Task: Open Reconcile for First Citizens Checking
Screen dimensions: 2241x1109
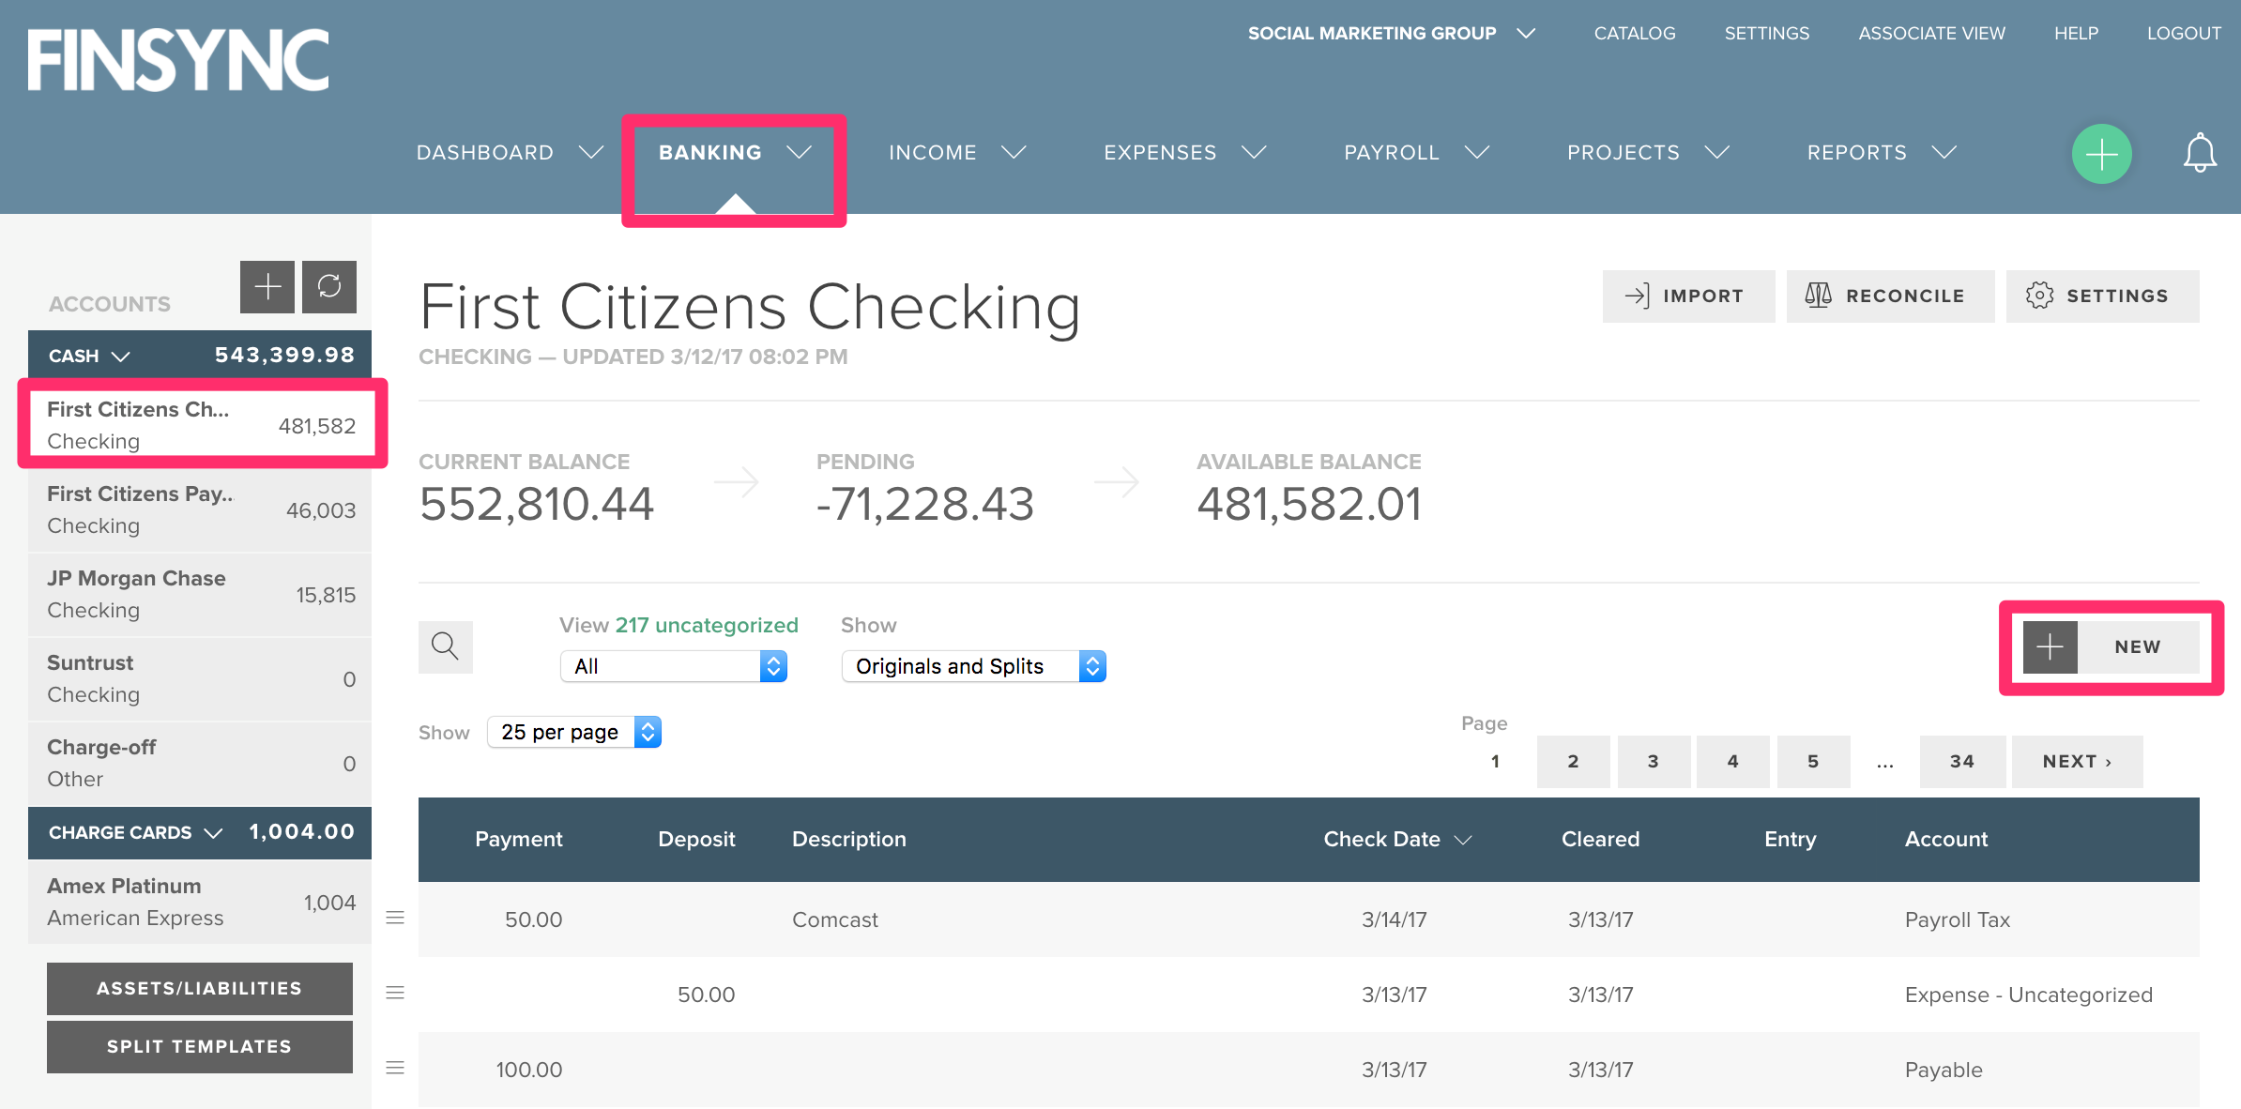Action: pos(1890,296)
